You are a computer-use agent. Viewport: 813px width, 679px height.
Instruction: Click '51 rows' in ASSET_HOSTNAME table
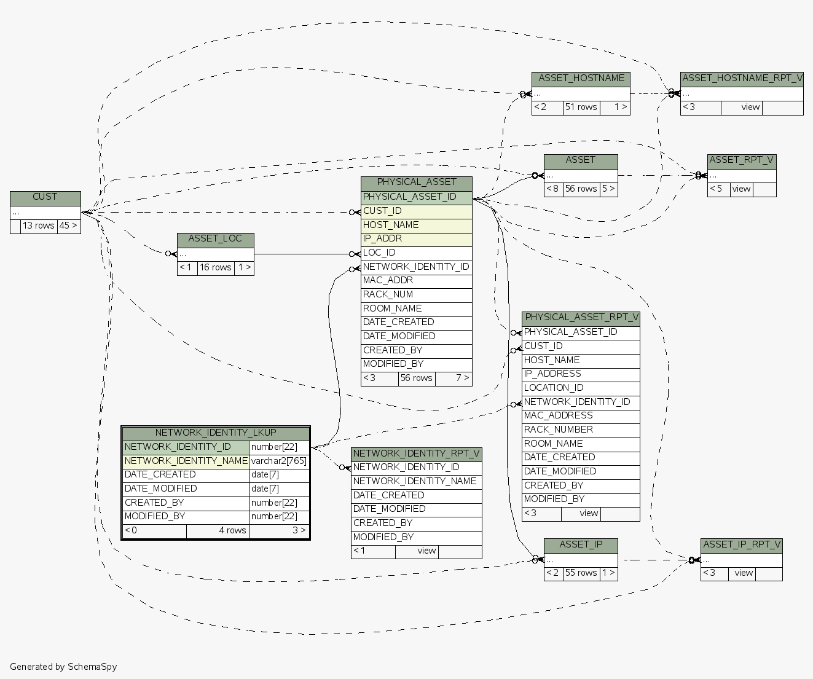tap(581, 108)
